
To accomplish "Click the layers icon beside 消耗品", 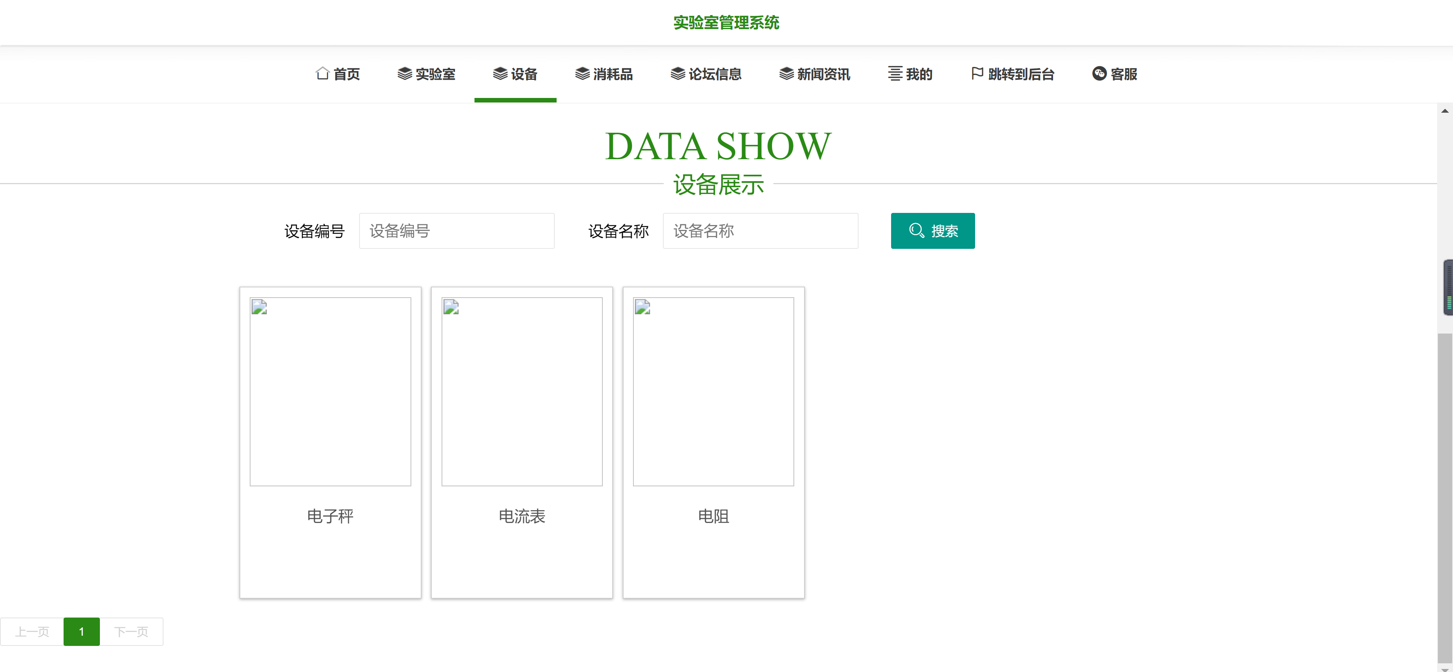I will click(x=582, y=74).
